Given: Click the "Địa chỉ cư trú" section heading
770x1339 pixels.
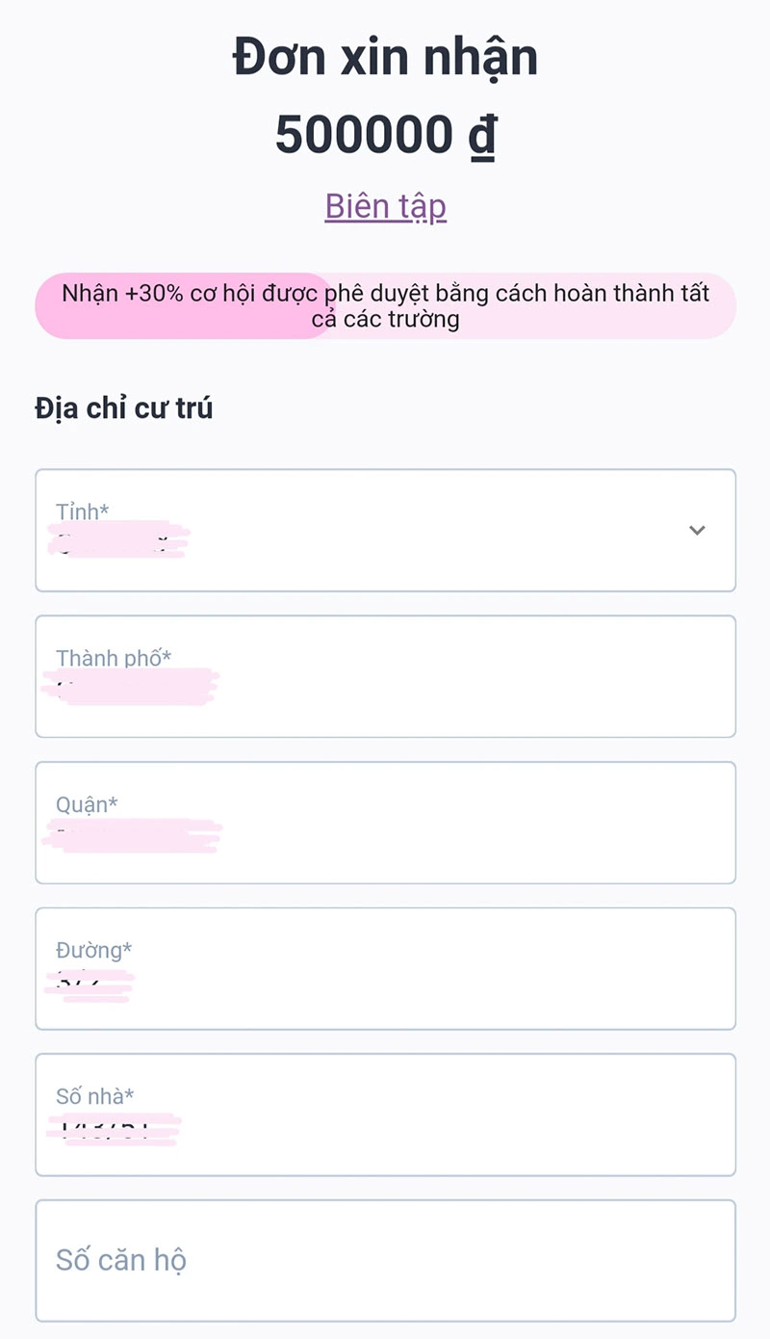Looking at the screenshot, I should (x=123, y=408).
